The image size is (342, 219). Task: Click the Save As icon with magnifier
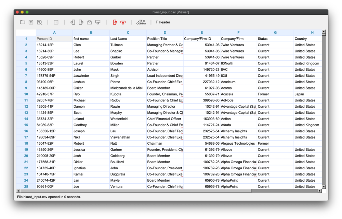[x=39, y=22]
